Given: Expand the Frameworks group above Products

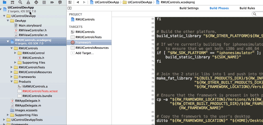Looking at the screenshot, I should coord(11,77).
